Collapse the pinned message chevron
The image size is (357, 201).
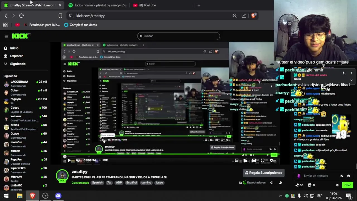[351, 80]
